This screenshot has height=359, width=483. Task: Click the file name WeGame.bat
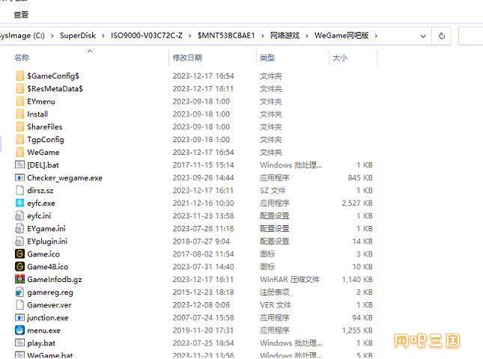(x=50, y=355)
